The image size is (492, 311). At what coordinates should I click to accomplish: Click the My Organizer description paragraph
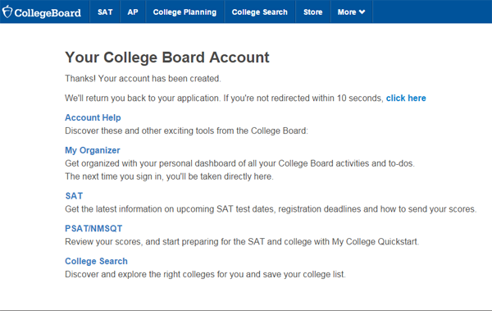tap(239, 170)
